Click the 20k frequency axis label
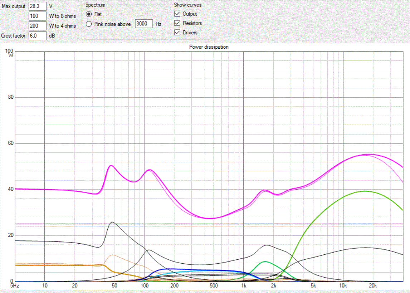The height and width of the screenshot is (293, 410). [x=372, y=286]
